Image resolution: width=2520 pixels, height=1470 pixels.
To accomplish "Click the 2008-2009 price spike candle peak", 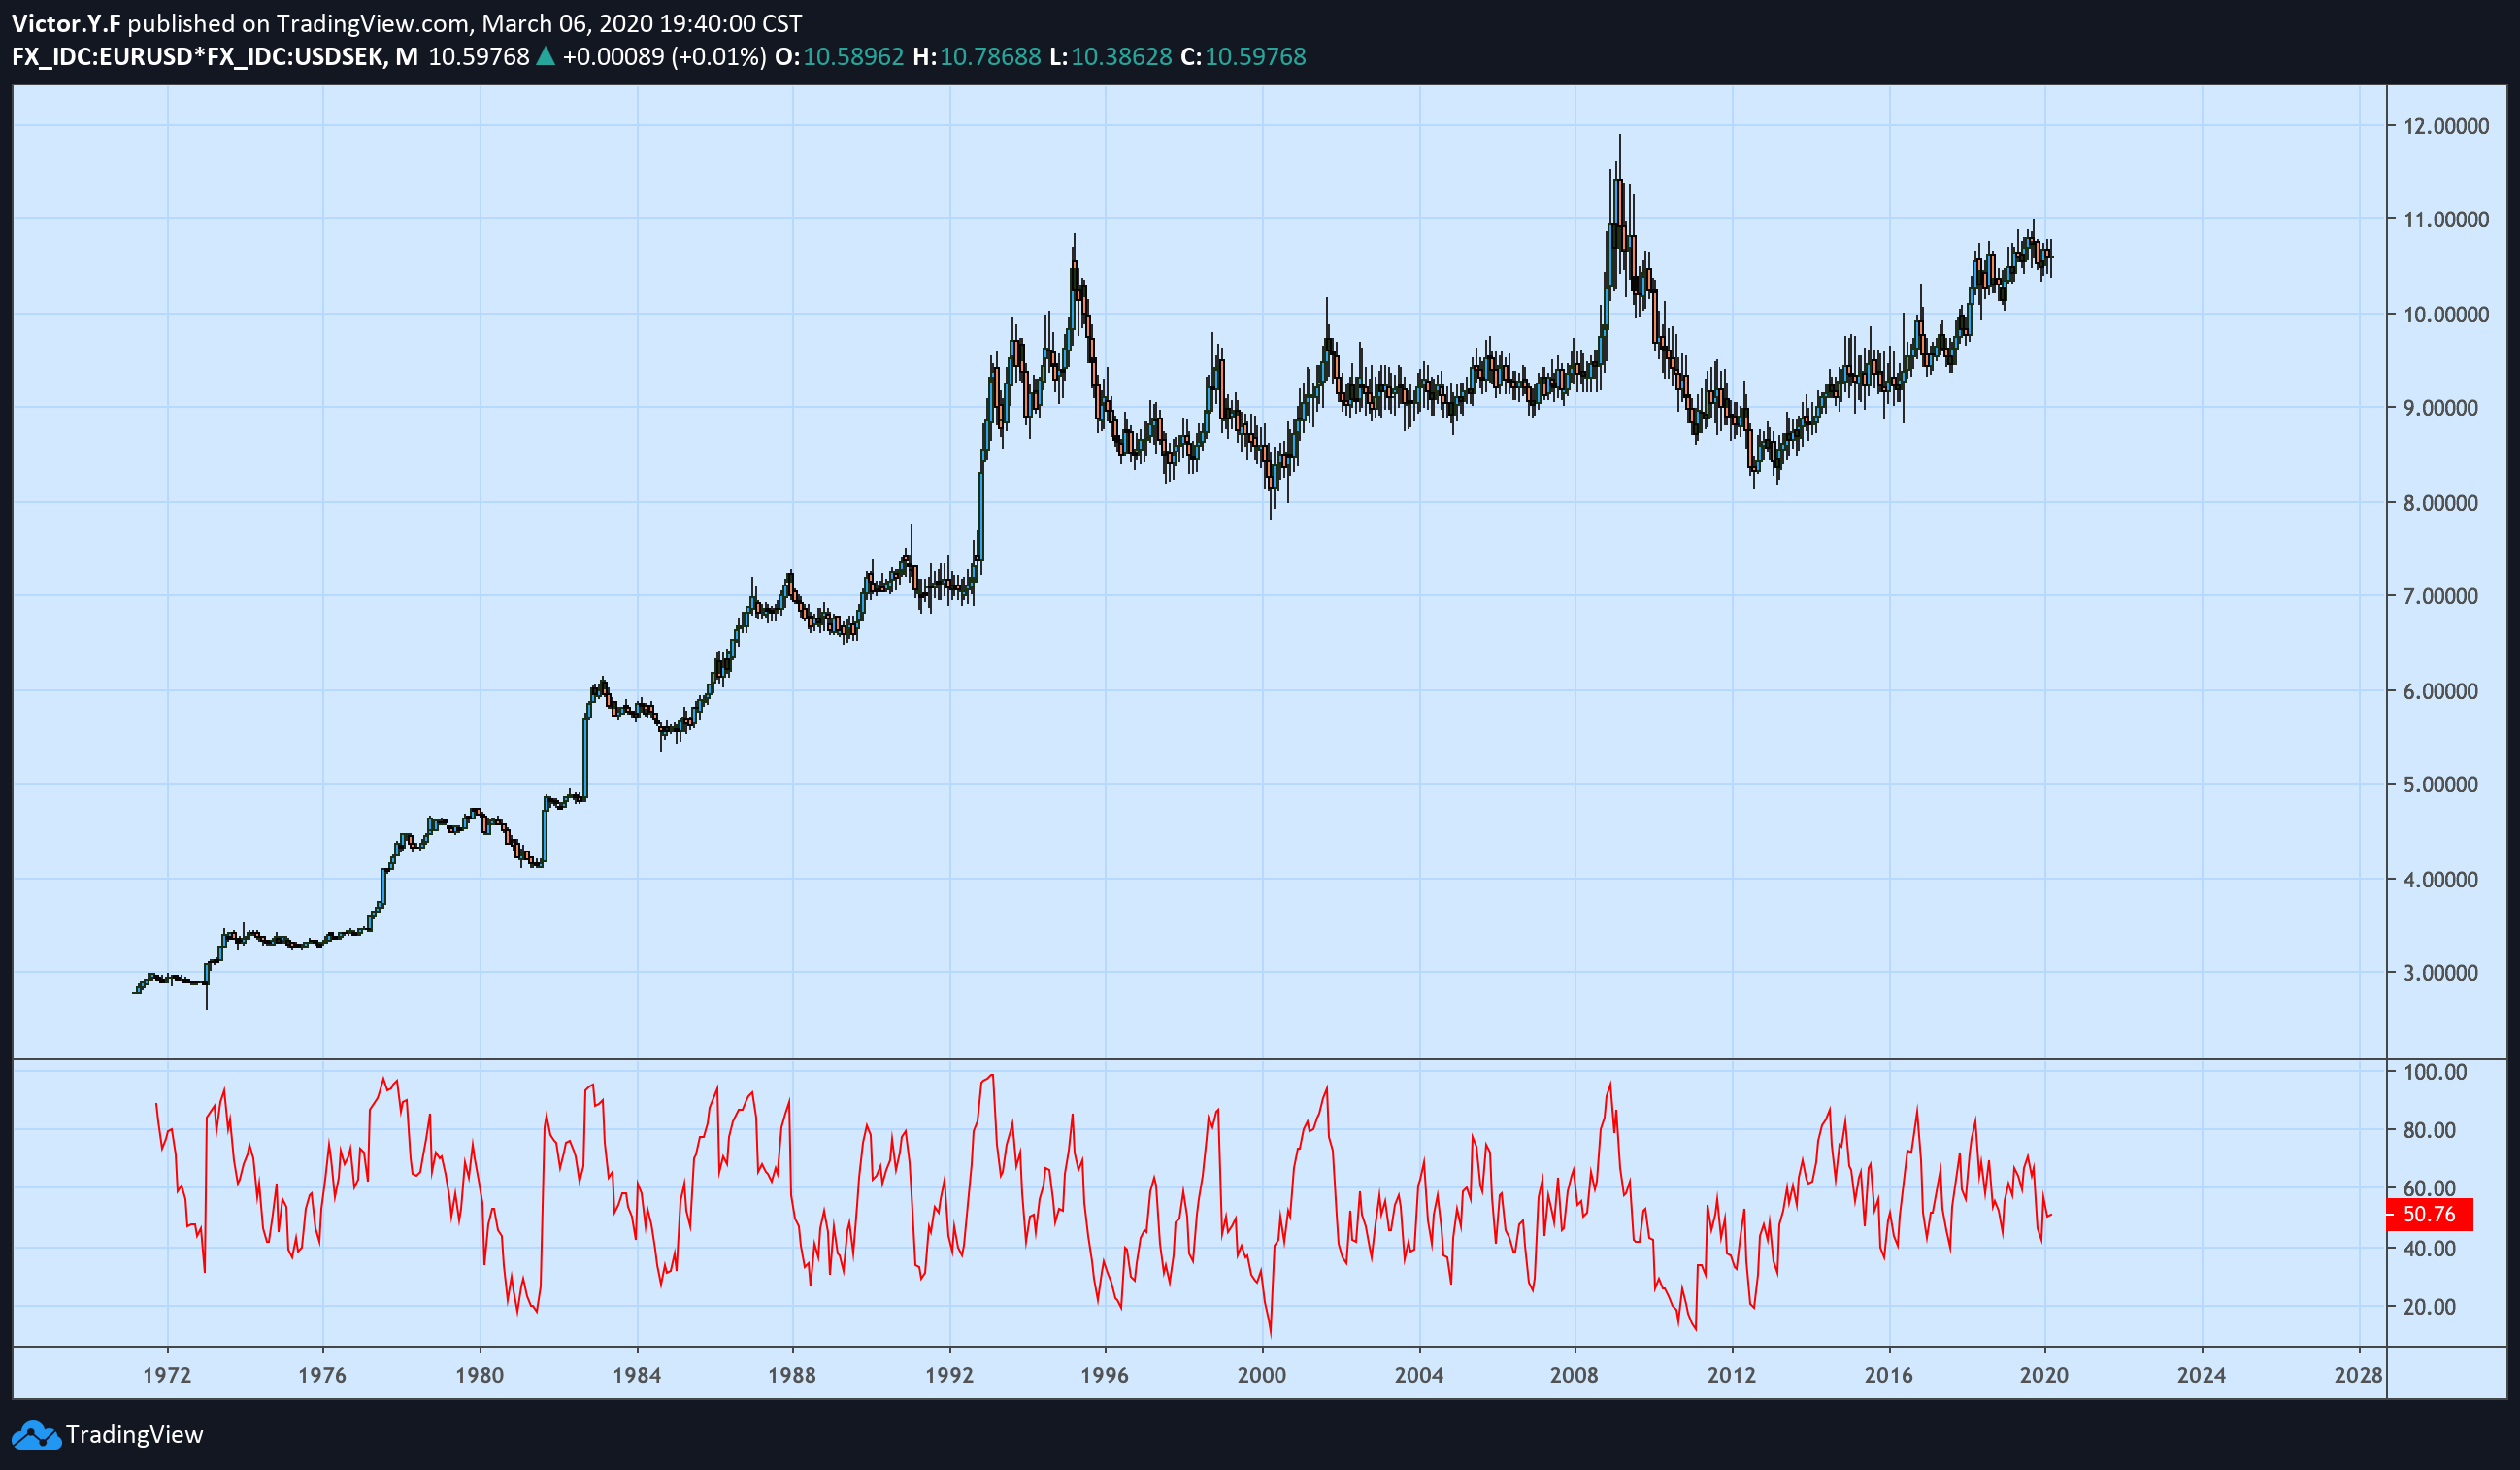I will 1620,180.
